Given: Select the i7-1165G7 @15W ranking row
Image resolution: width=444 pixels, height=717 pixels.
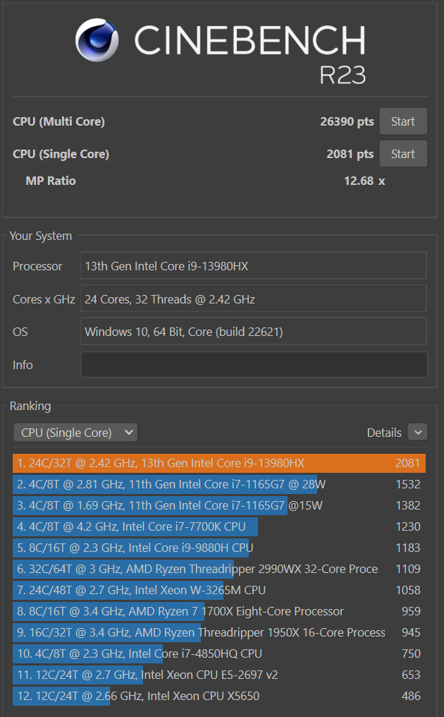Looking at the screenshot, I should 218,505.
